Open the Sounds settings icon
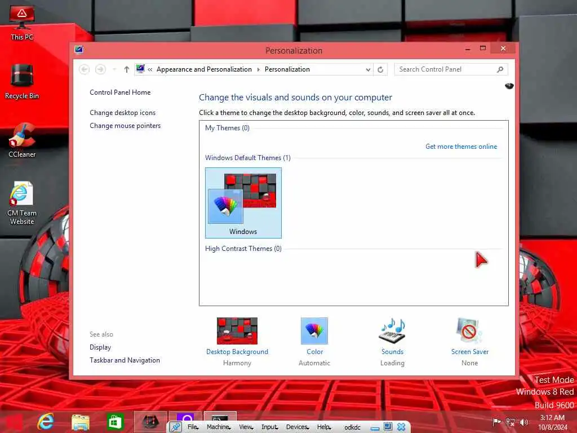Image resolution: width=577 pixels, height=433 pixels. click(x=392, y=330)
